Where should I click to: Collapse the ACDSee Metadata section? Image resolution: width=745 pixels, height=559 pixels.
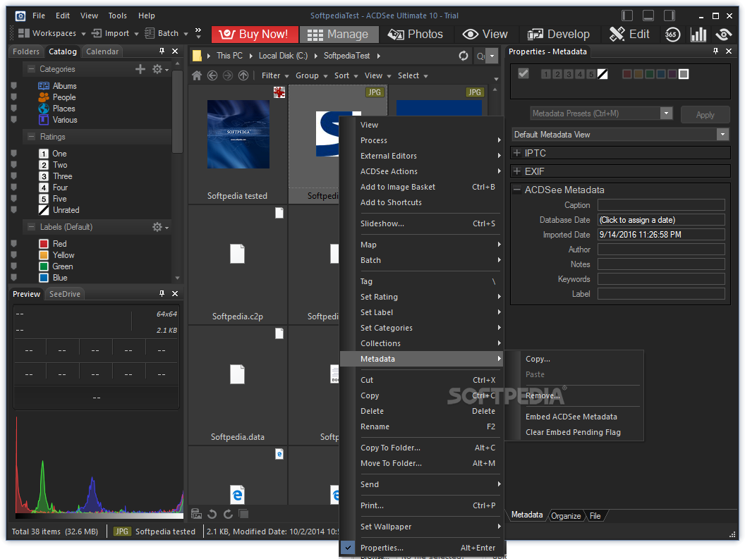pyautogui.click(x=517, y=190)
